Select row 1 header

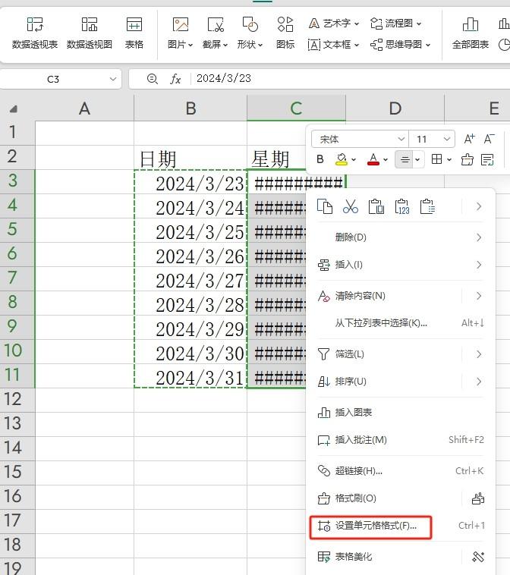click(x=13, y=132)
